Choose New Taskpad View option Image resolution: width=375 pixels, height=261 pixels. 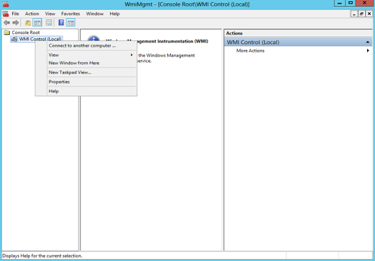coord(70,72)
